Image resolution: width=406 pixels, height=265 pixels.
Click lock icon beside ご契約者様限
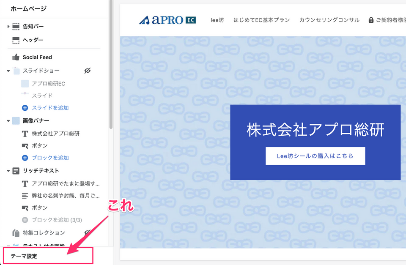click(x=371, y=20)
